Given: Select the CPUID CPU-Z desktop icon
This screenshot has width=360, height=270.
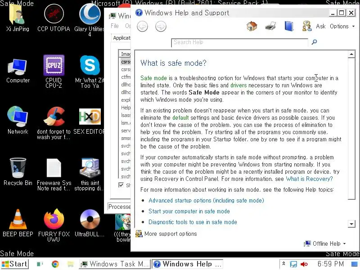Looking at the screenshot, I should [x=54, y=72].
